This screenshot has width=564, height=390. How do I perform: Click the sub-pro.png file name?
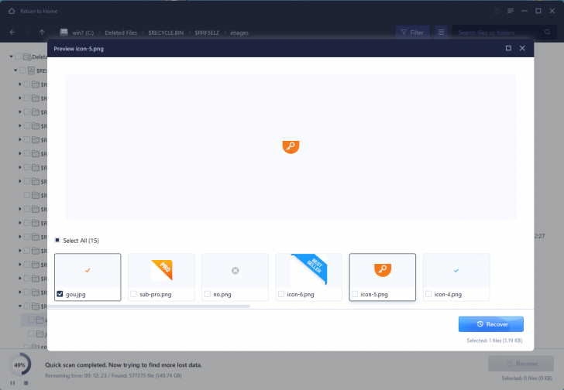[x=156, y=295]
